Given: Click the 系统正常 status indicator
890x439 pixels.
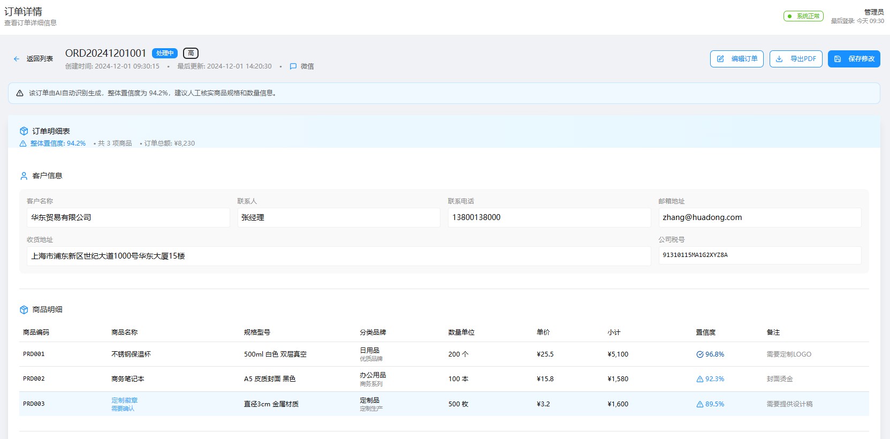Looking at the screenshot, I should coord(803,16).
